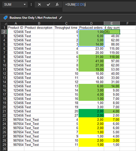This screenshot has height=151, width=136.
Task: Click the Product ID header cell
Action: click(16, 28)
